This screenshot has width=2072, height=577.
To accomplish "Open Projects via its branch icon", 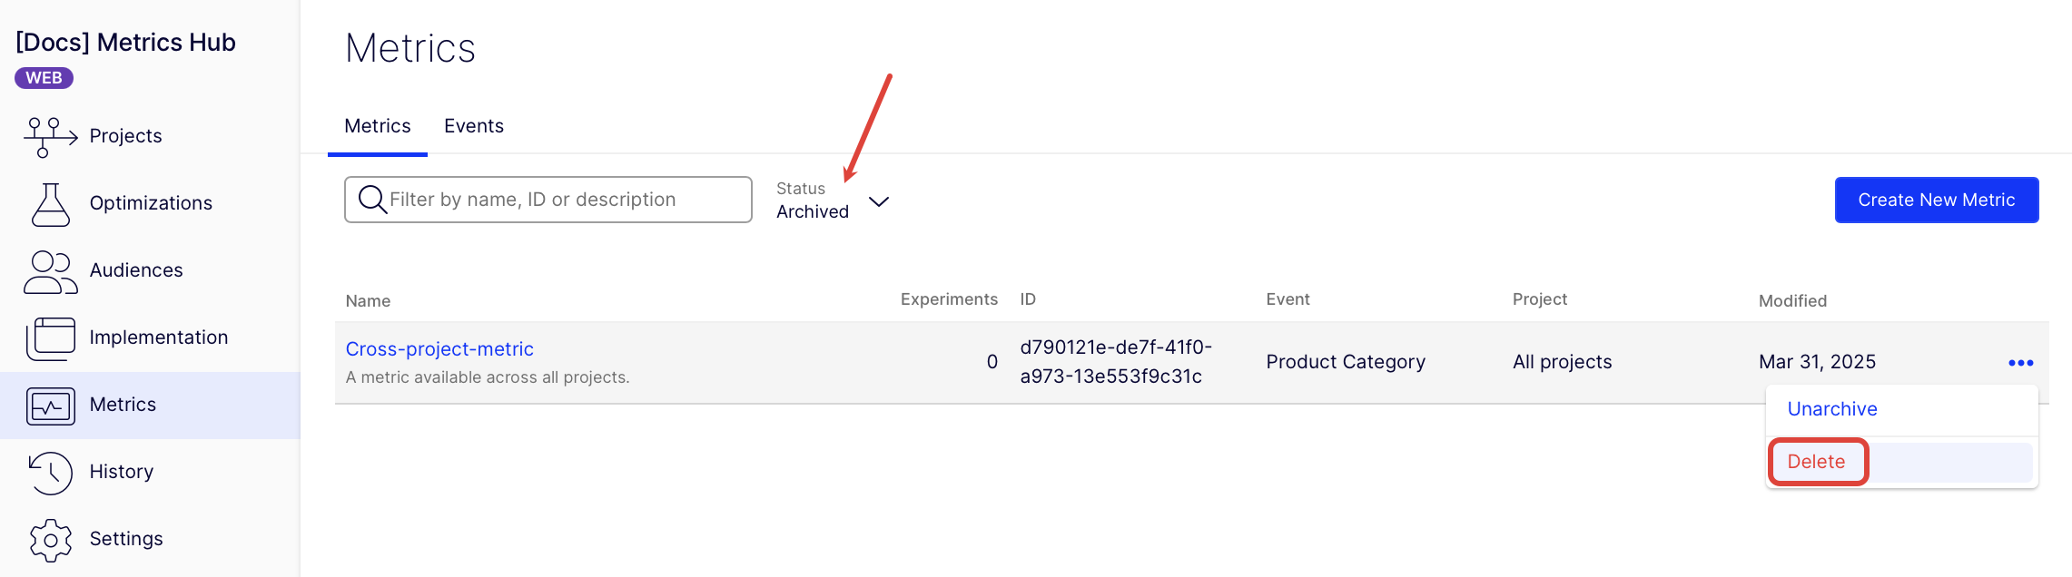I will tap(51, 137).
